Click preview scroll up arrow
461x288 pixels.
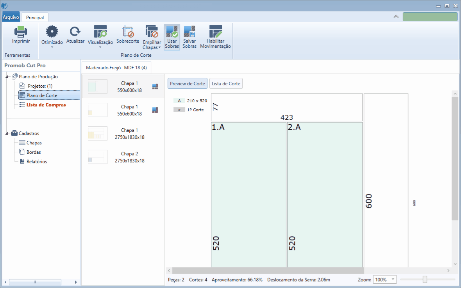(455, 94)
